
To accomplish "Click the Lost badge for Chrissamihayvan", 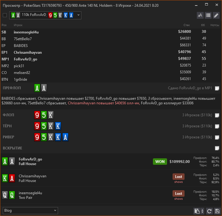I will click(178, 176).
